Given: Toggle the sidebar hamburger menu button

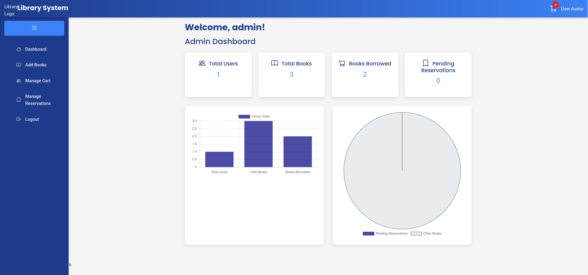Looking at the screenshot, I should (34, 28).
